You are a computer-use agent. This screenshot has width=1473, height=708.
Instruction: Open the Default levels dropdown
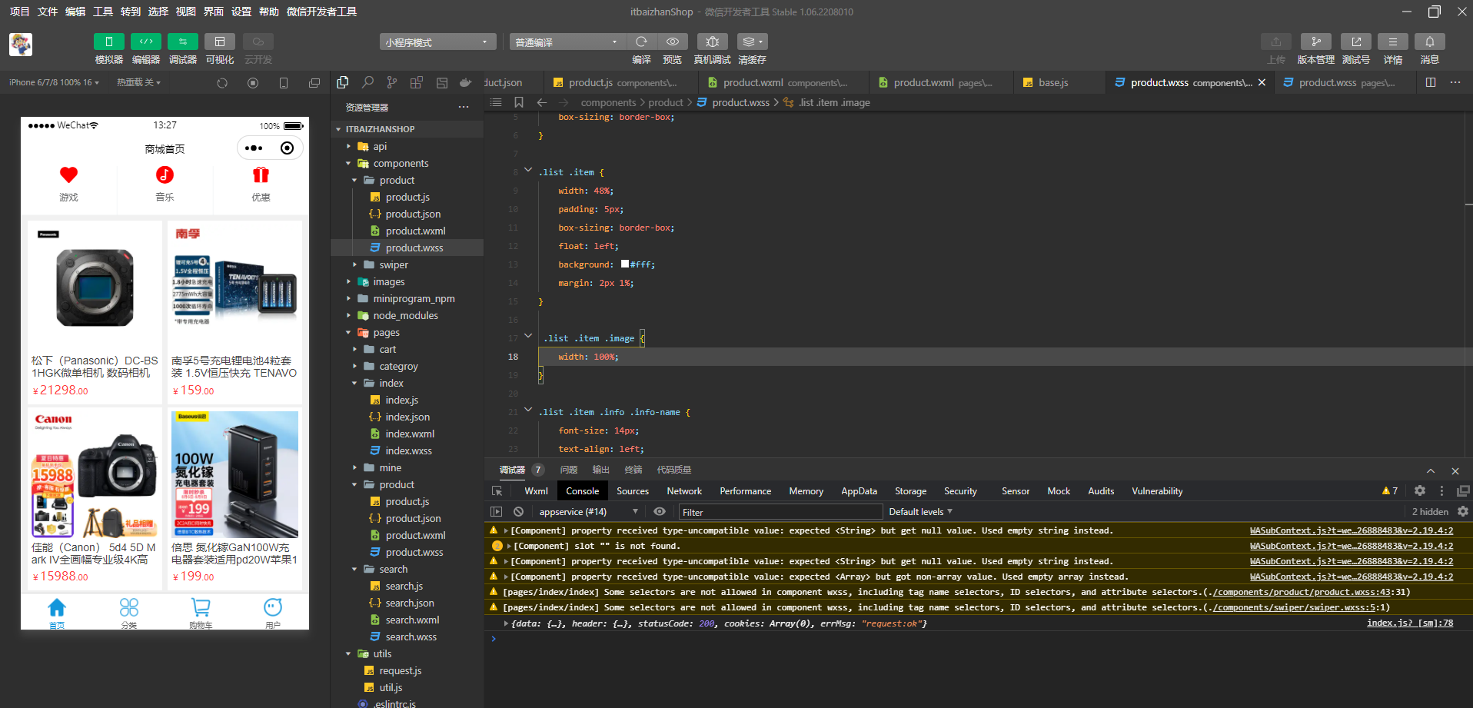[920, 511]
